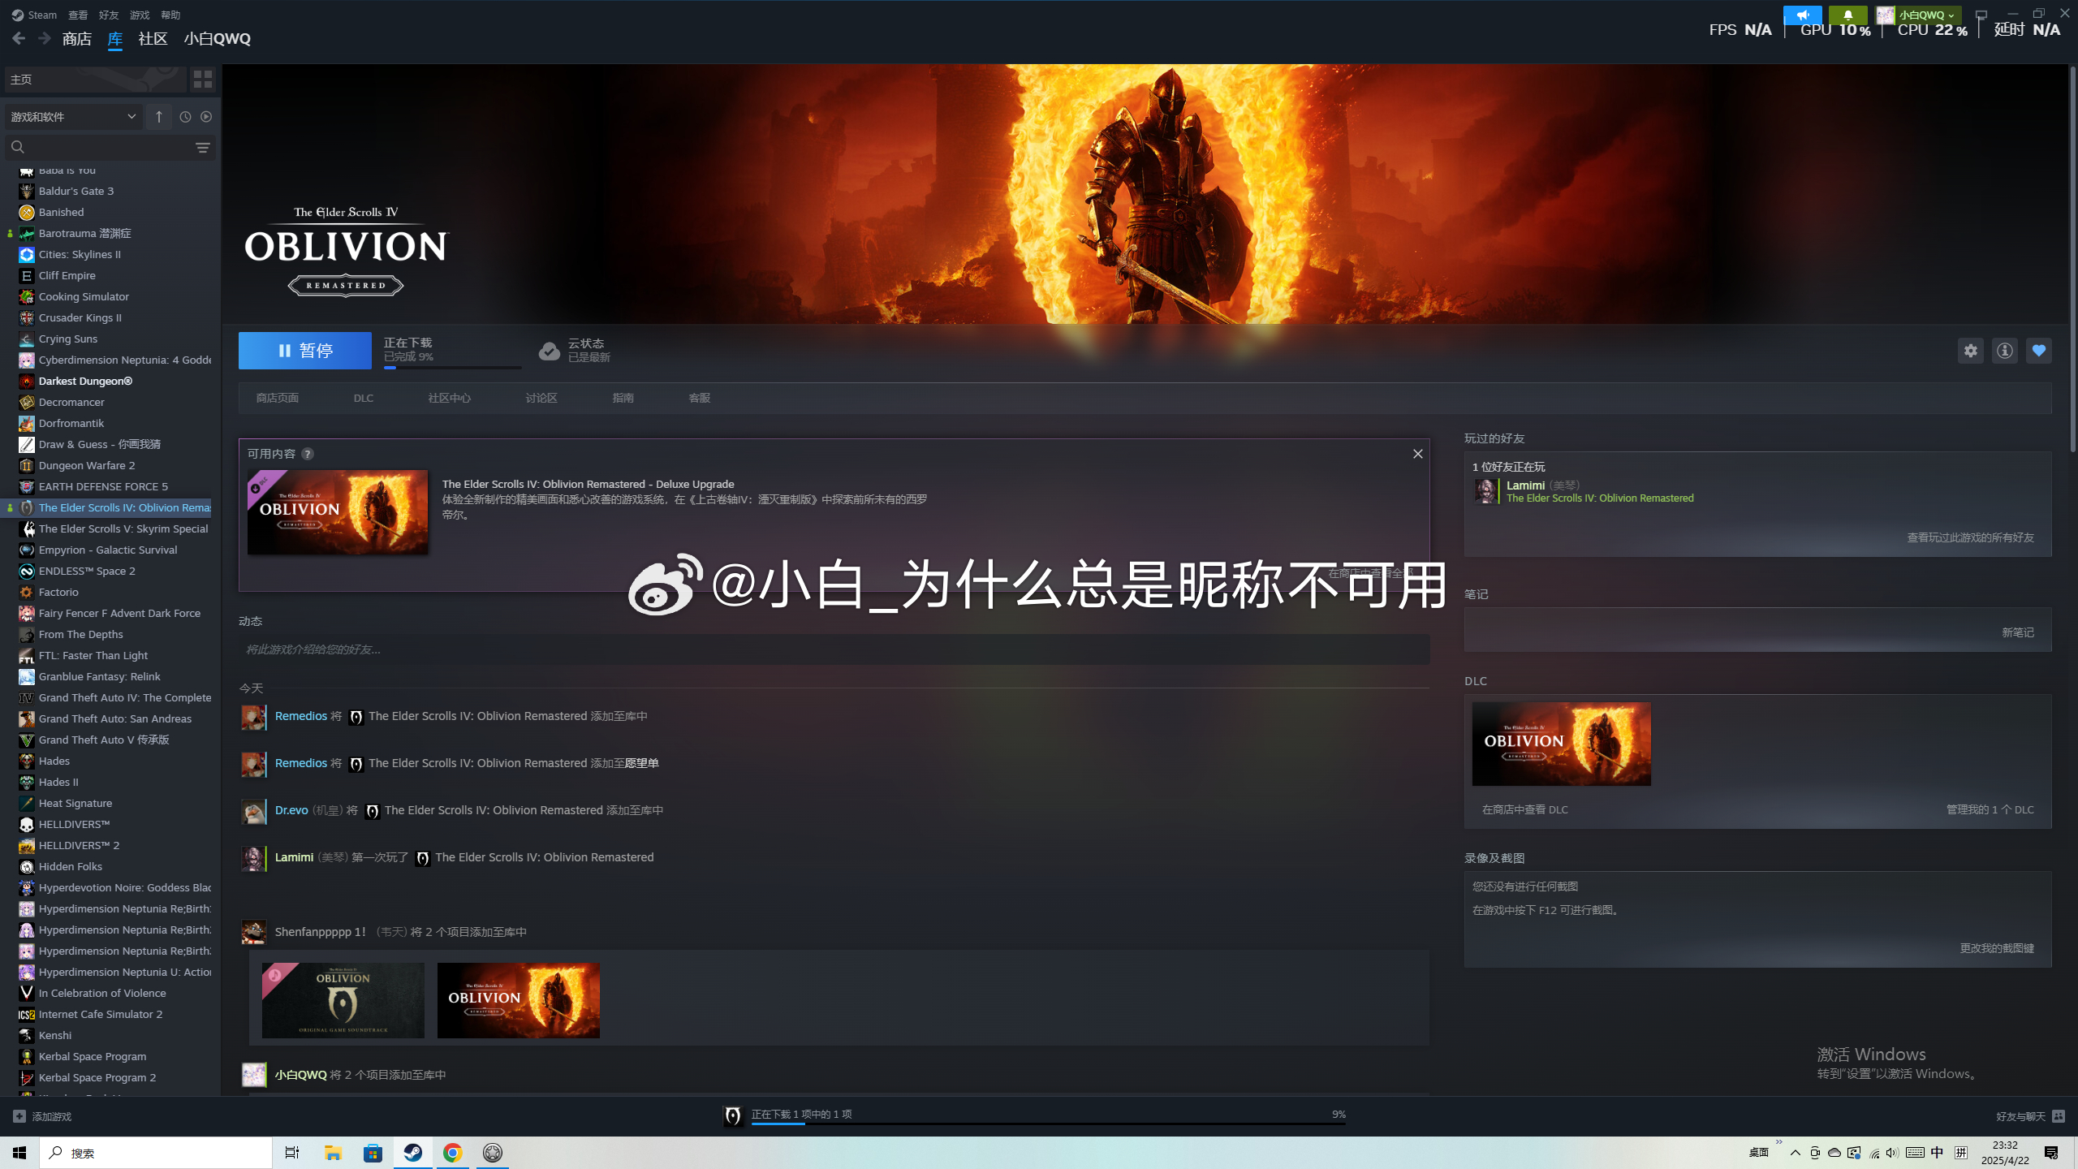2078x1169 pixels.
Task: Open the friends and chat icon
Action: point(2059,1116)
